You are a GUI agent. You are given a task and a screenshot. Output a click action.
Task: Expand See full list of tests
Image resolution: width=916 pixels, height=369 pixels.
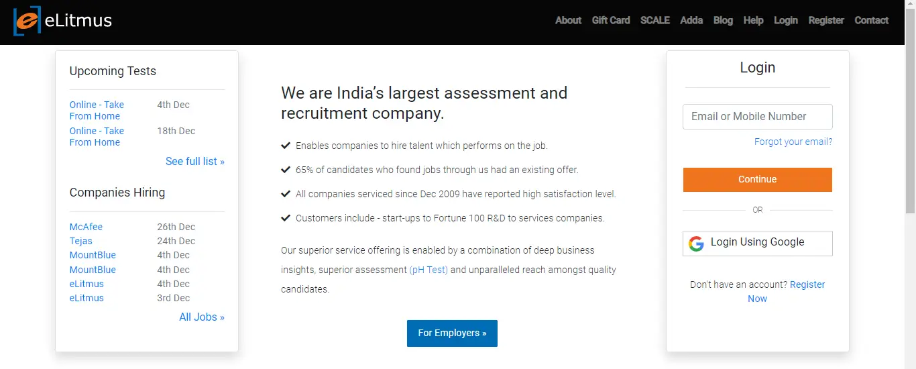click(195, 161)
